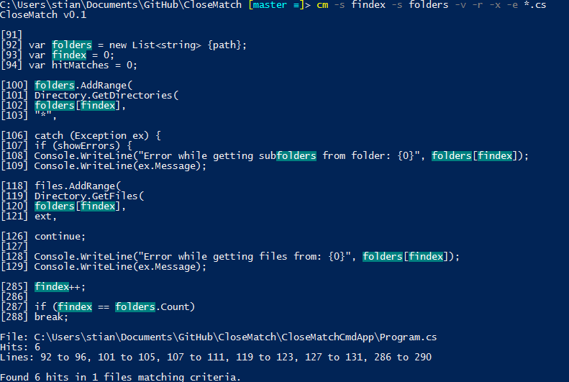Click line [127] number

14,247
